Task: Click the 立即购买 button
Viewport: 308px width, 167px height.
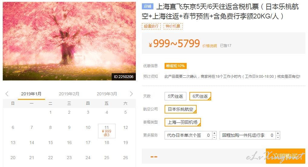Action: pos(285,156)
